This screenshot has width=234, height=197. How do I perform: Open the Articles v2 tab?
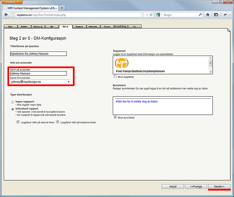point(38,26)
